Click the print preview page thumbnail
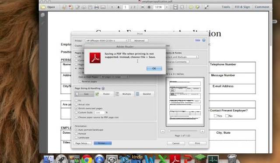The image size is (280, 163). click(x=185, y=102)
